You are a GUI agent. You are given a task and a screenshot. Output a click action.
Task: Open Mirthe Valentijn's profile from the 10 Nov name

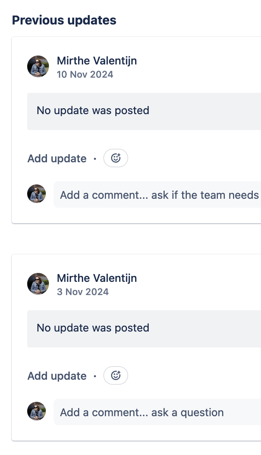97,61
